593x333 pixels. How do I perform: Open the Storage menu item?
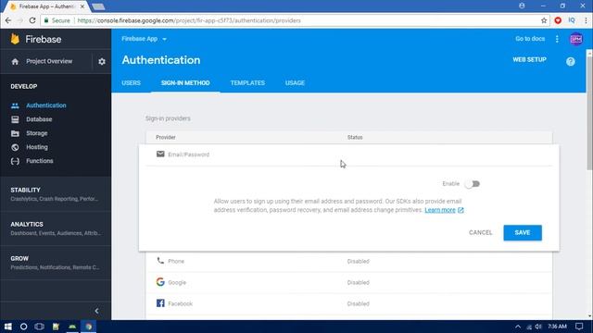coord(37,133)
